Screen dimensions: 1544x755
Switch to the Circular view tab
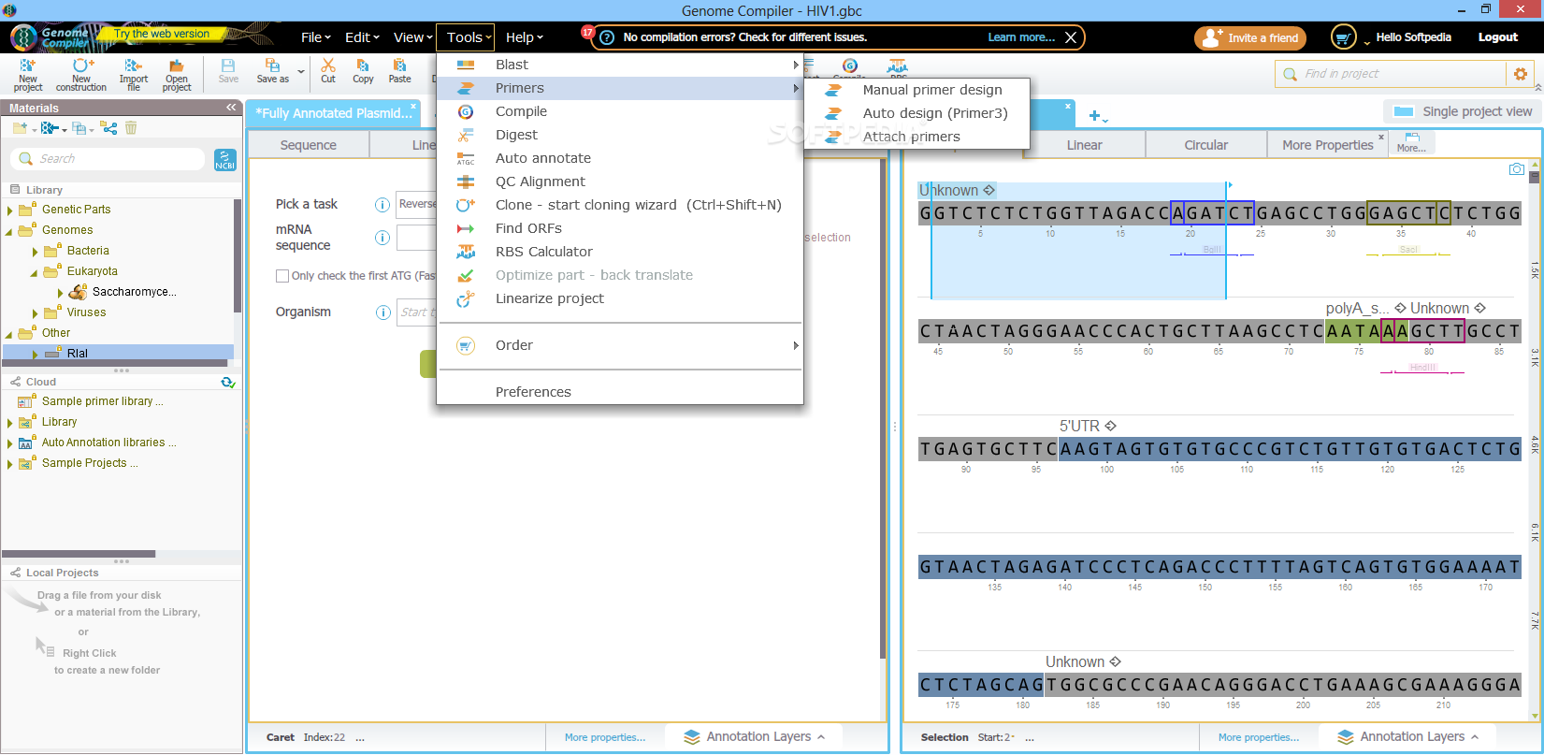[x=1206, y=145]
